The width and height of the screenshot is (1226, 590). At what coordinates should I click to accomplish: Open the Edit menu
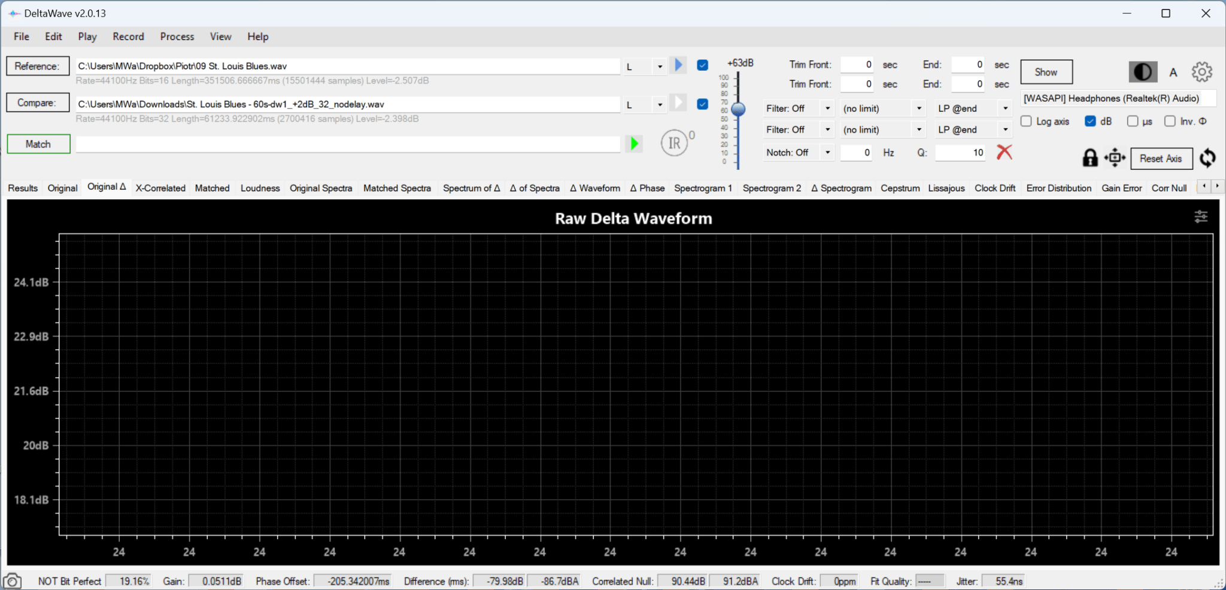[x=53, y=37]
